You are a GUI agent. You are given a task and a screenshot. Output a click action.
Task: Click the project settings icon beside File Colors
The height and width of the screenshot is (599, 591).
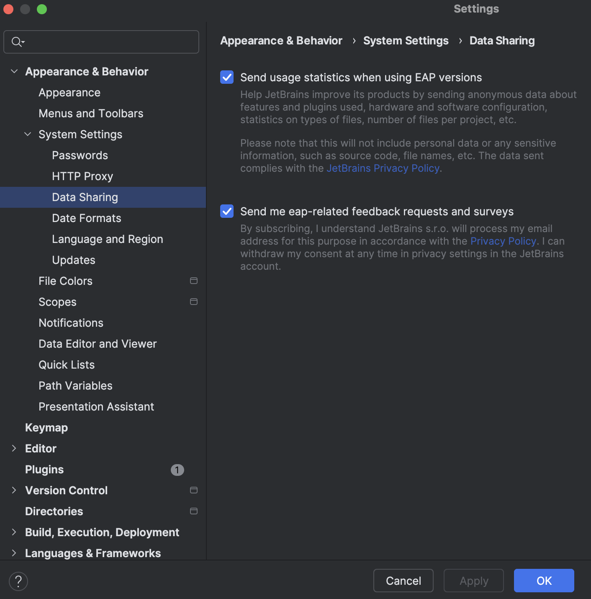[x=193, y=281]
